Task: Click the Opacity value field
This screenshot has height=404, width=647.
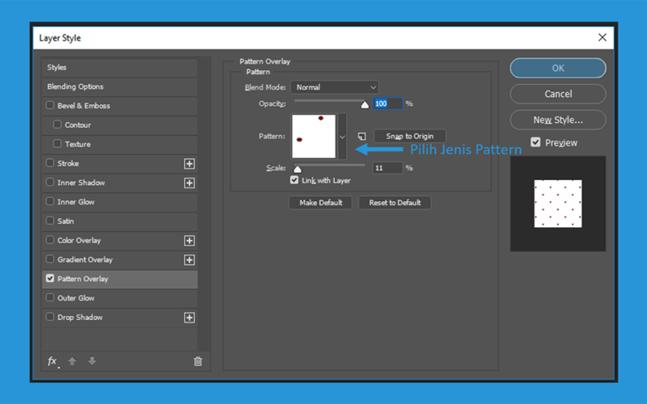Action: 387,103
